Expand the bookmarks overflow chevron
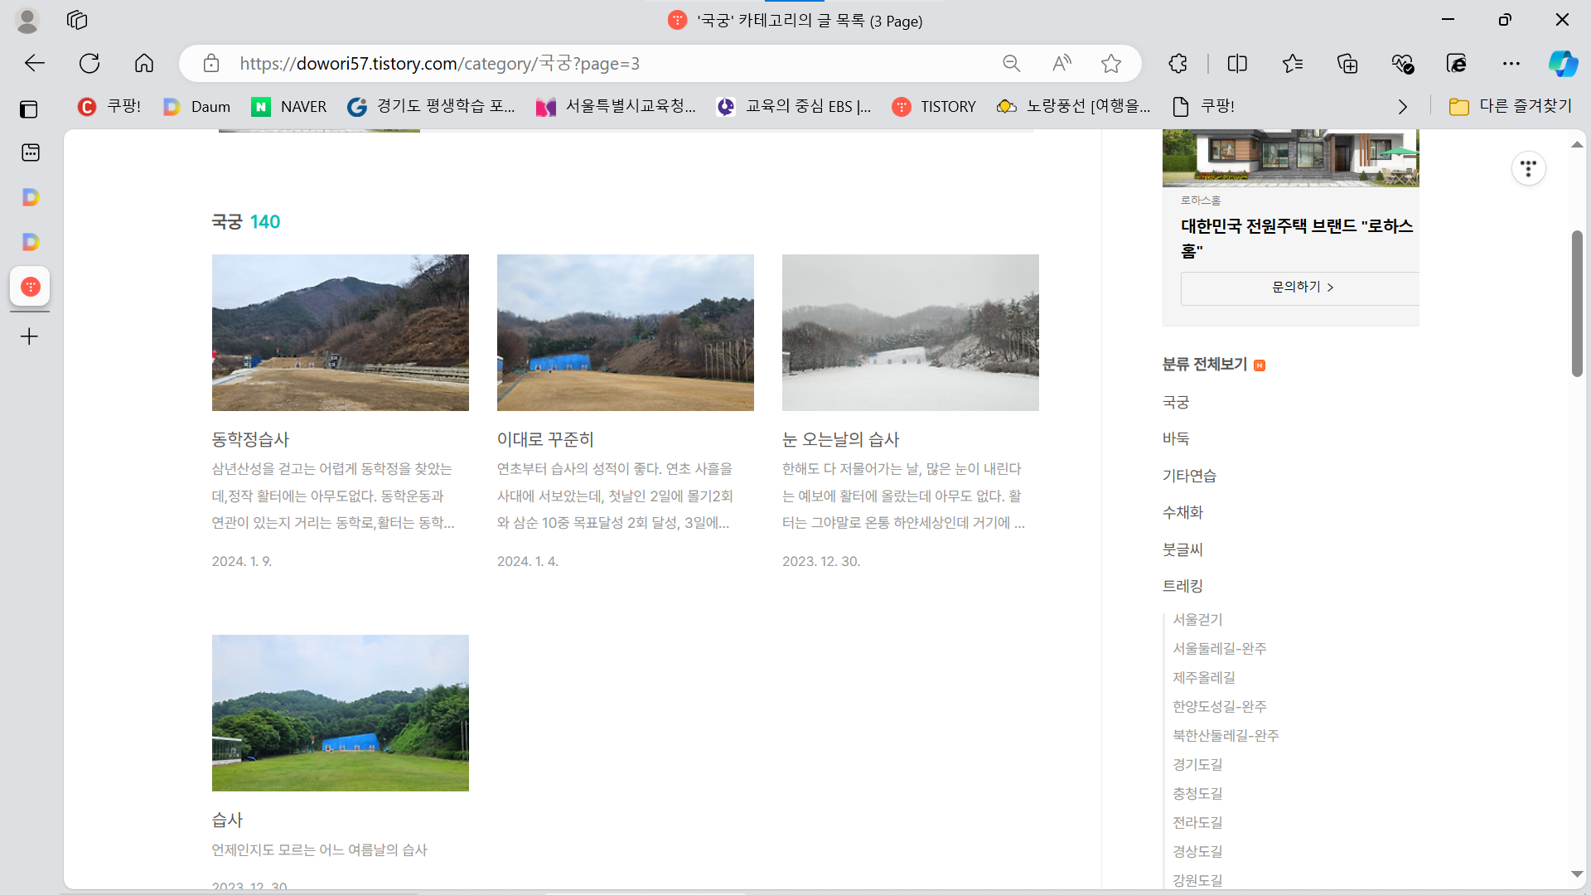This screenshot has height=895, width=1591. point(1402,107)
